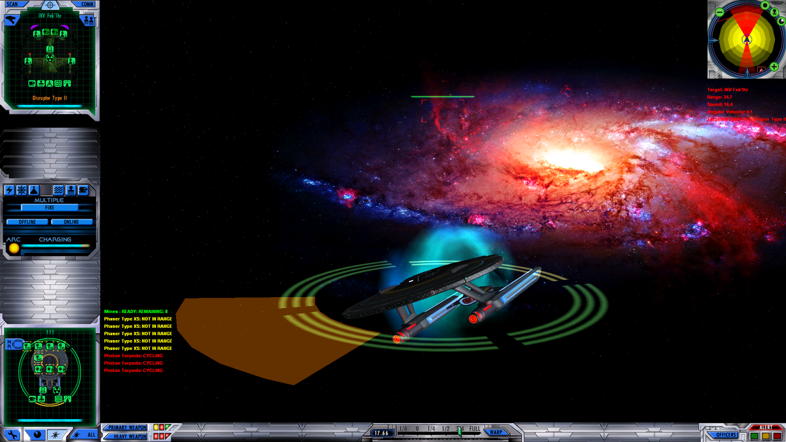This screenshot has height=442, width=786.
Task: Set alert status to red
Action: coord(777,436)
